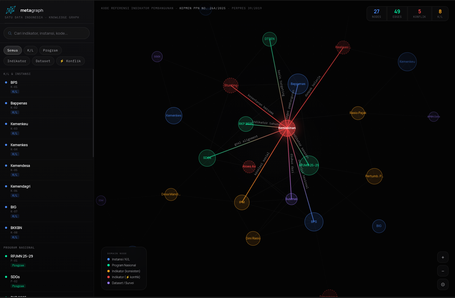Select the Rasio Pajak graph node
Viewport: 455px width, 298px height.
click(358, 113)
